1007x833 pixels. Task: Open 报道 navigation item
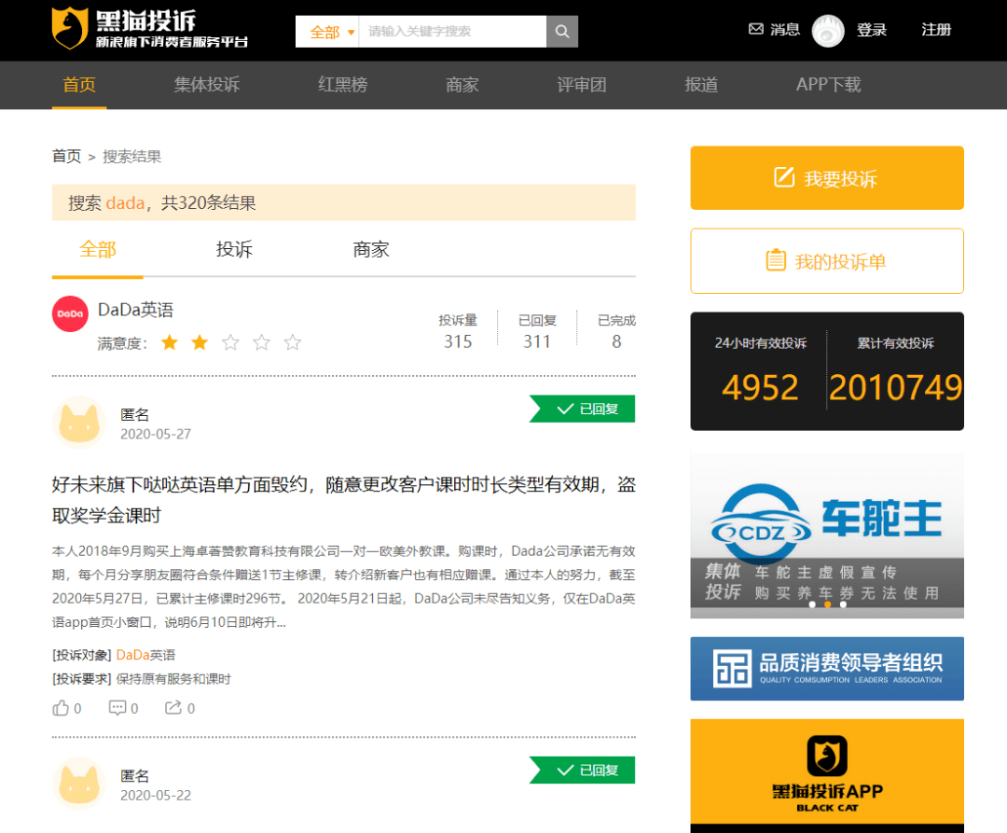coord(701,85)
